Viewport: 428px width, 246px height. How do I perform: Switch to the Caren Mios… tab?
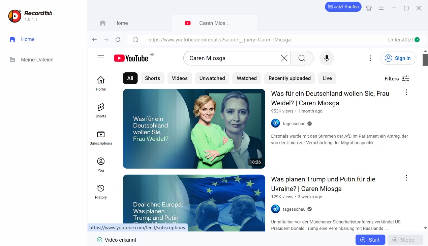(x=214, y=23)
